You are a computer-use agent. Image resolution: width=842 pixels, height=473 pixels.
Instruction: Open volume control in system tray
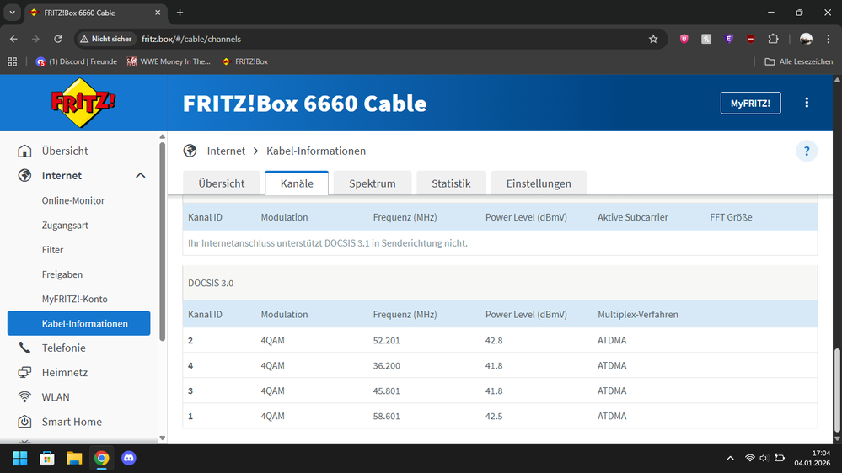764,458
